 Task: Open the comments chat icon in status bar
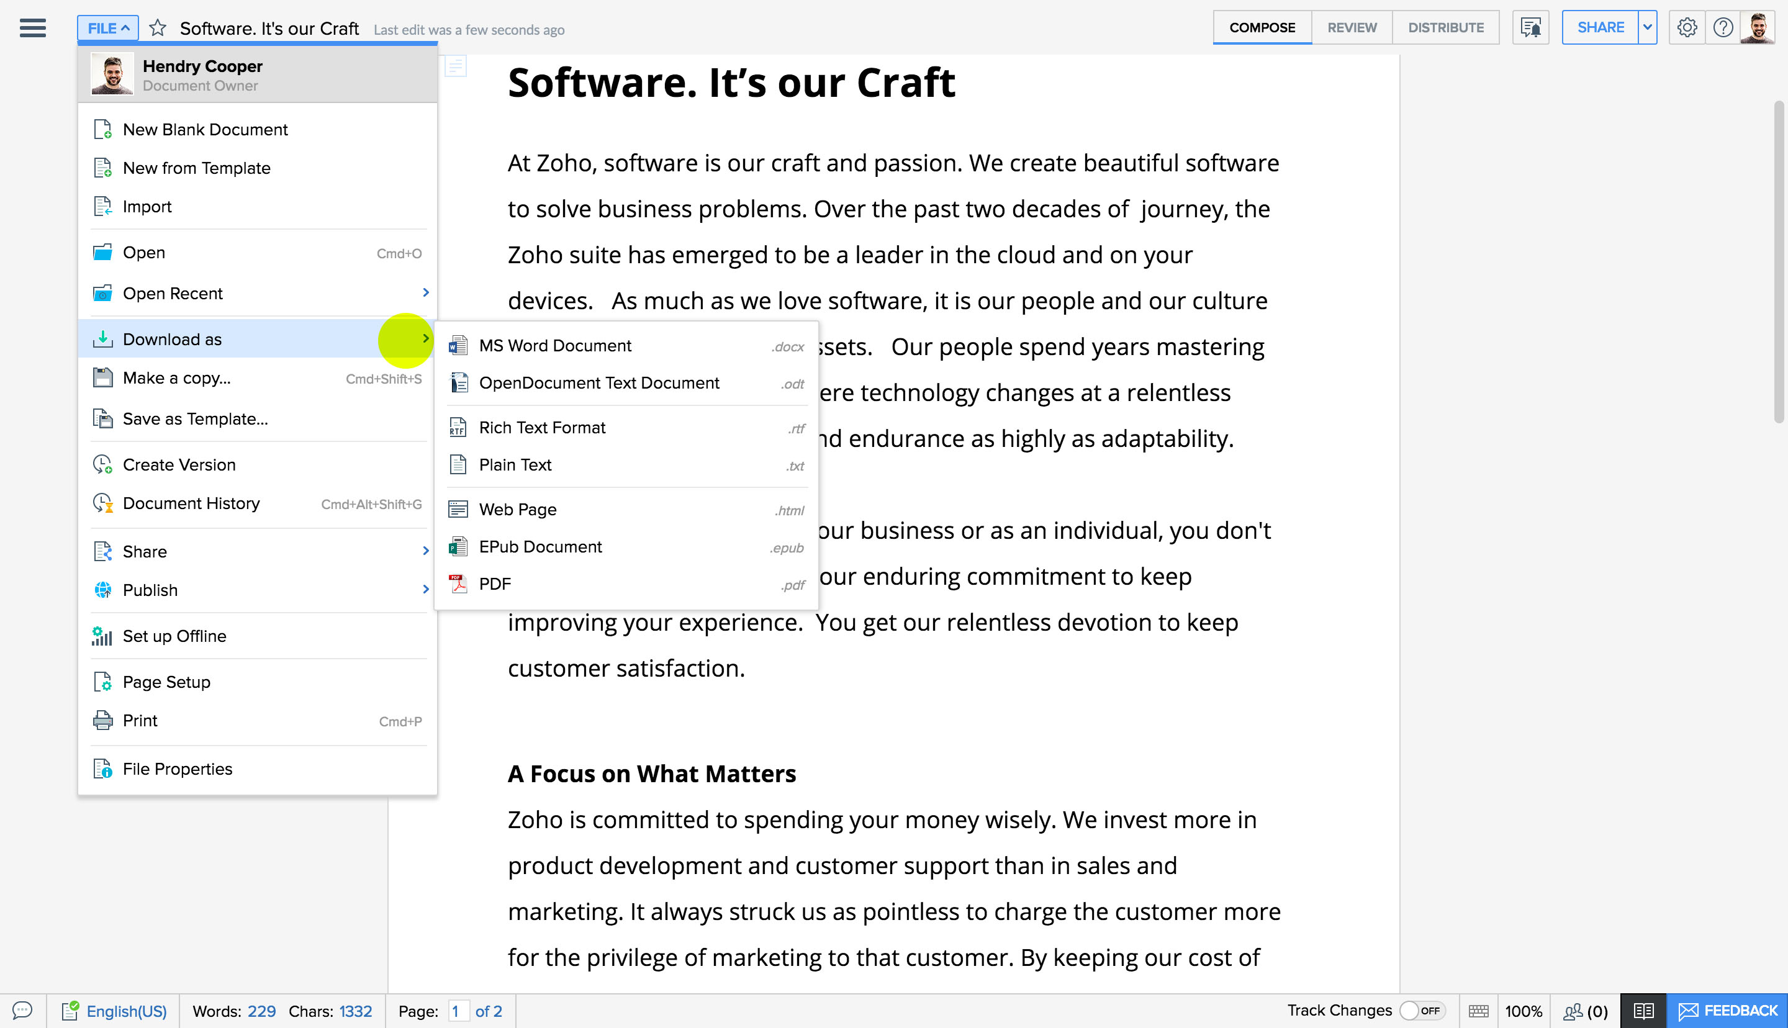[22, 1011]
